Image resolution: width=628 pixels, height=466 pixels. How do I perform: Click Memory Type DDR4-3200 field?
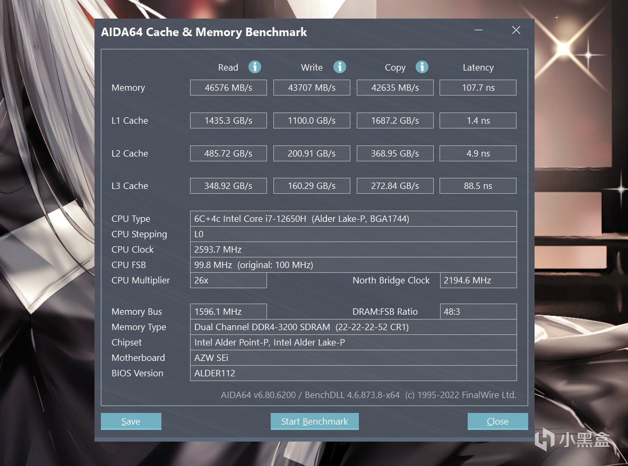click(x=353, y=327)
